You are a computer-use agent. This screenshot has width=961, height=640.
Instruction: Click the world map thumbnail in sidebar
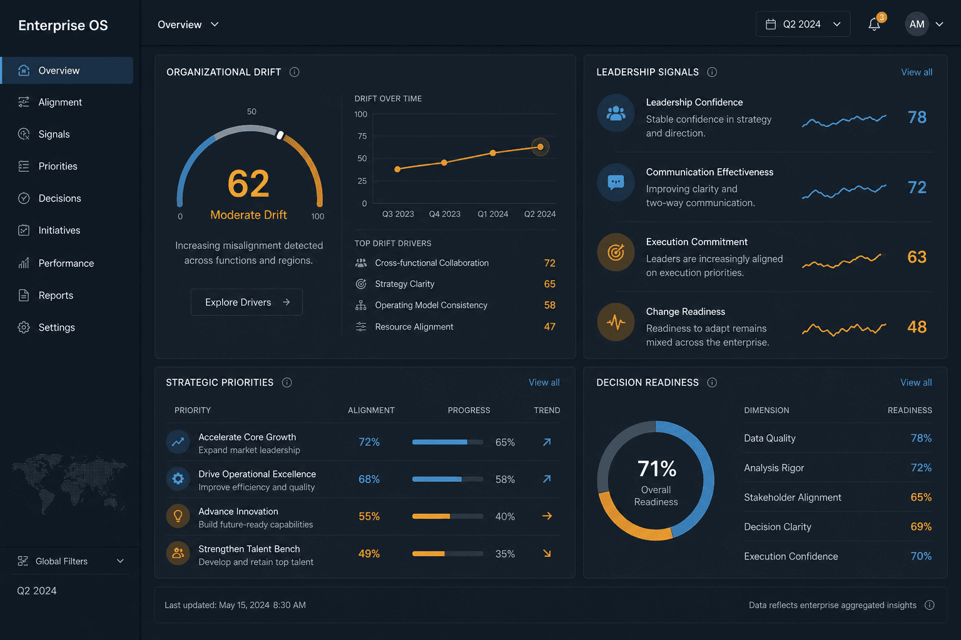[69, 483]
